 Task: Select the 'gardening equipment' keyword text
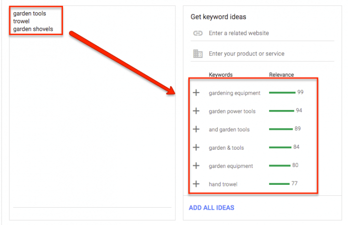234,93
